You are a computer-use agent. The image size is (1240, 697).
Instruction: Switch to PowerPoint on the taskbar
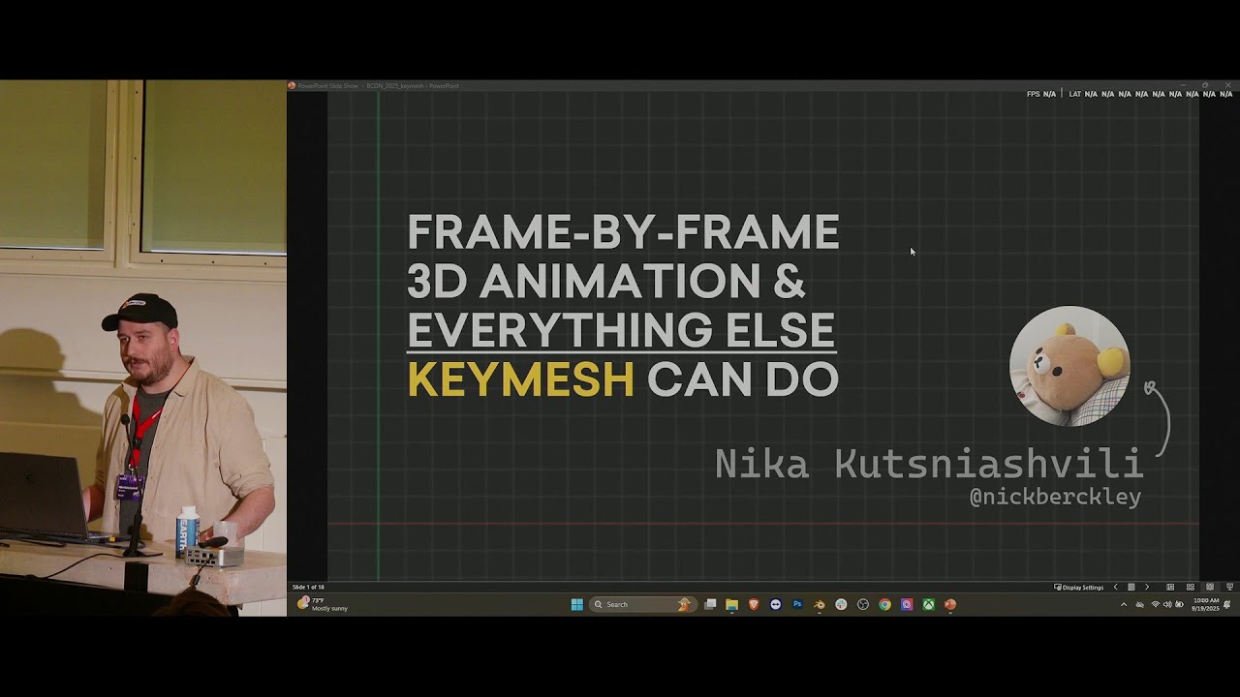[x=950, y=604]
